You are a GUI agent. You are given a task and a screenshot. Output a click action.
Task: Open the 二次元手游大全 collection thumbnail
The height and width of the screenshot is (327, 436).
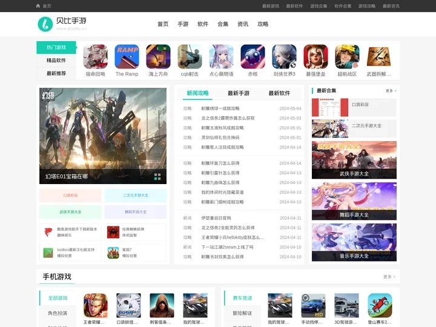click(x=330, y=129)
